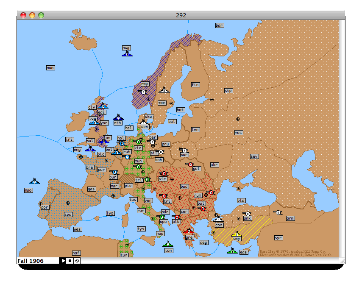Select the Austrian army in Vienna
The width and height of the screenshot is (362, 287).
[164, 173]
